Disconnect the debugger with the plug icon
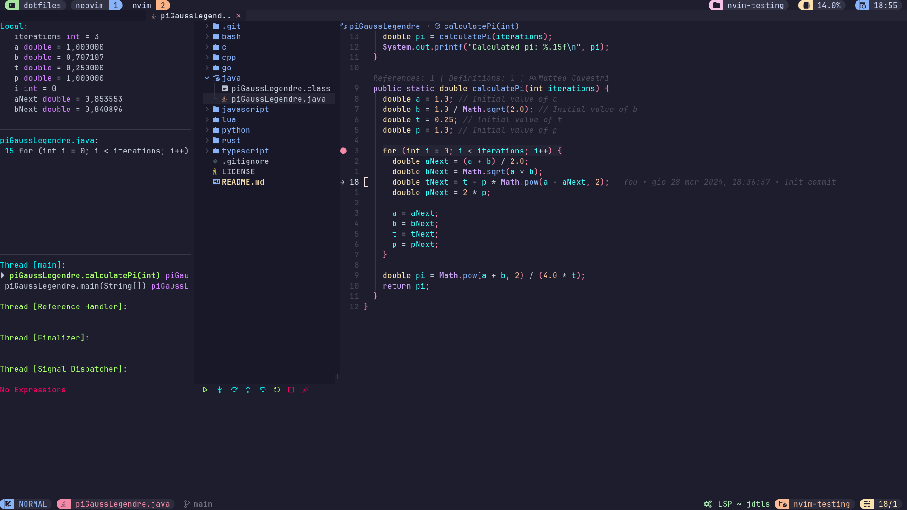Image resolution: width=907 pixels, height=510 pixels. coord(306,390)
